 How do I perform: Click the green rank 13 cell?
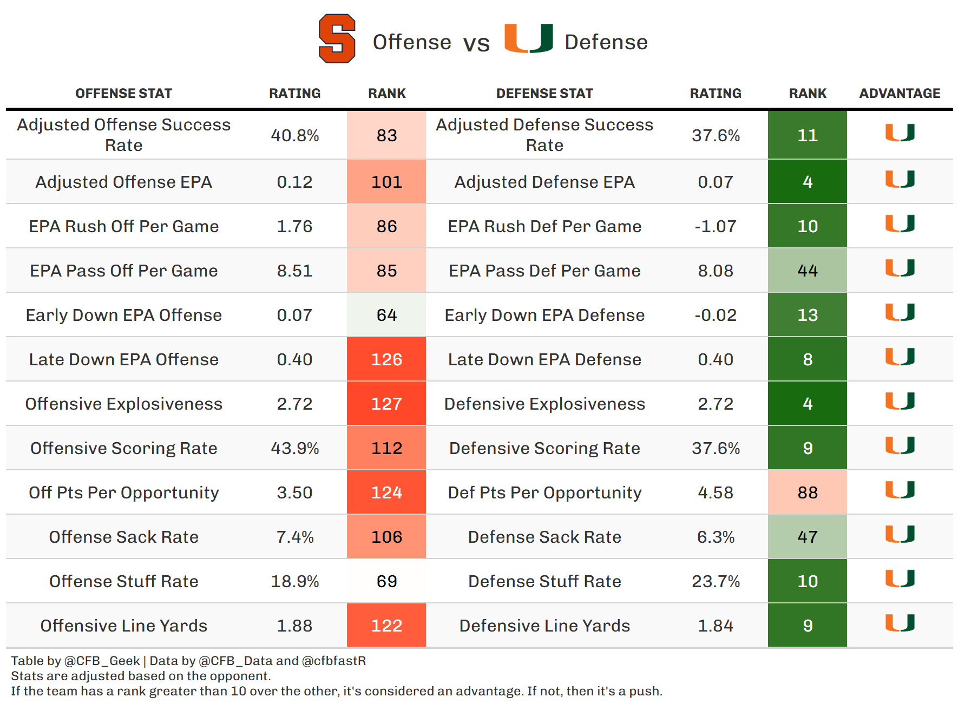[807, 315]
